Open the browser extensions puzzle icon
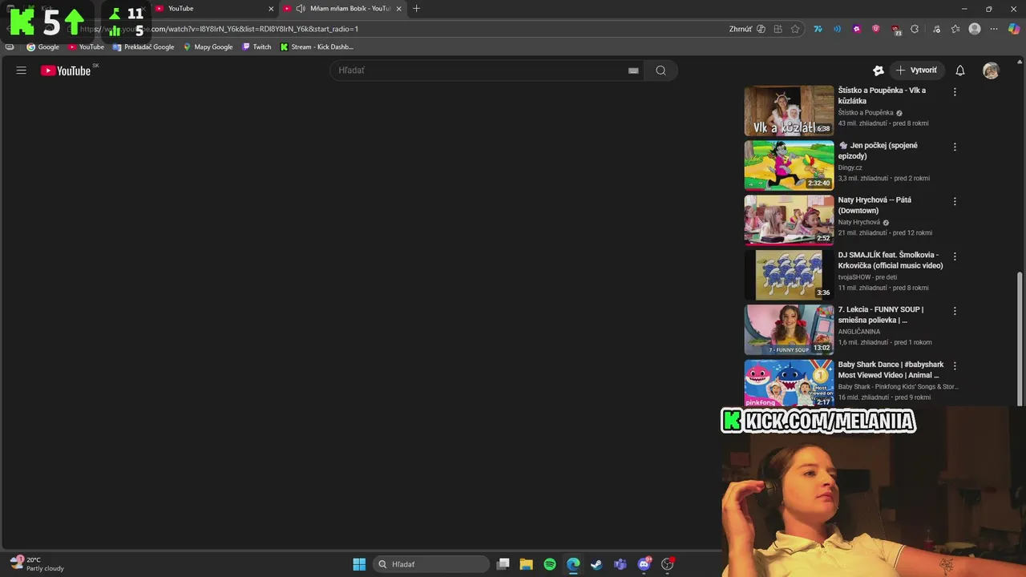The width and height of the screenshot is (1026, 577). click(x=915, y=29)
